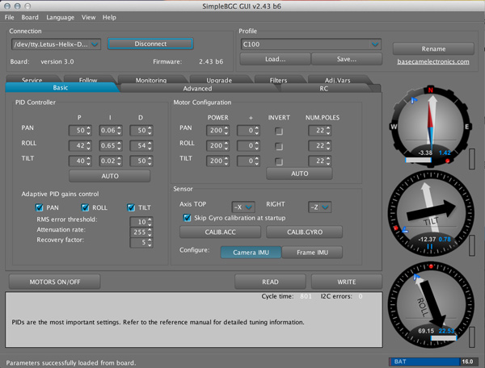This screenshot has height=368, width=485.
Task: Enable INVERT for the PAN motor
Action: tap(279, 131)
